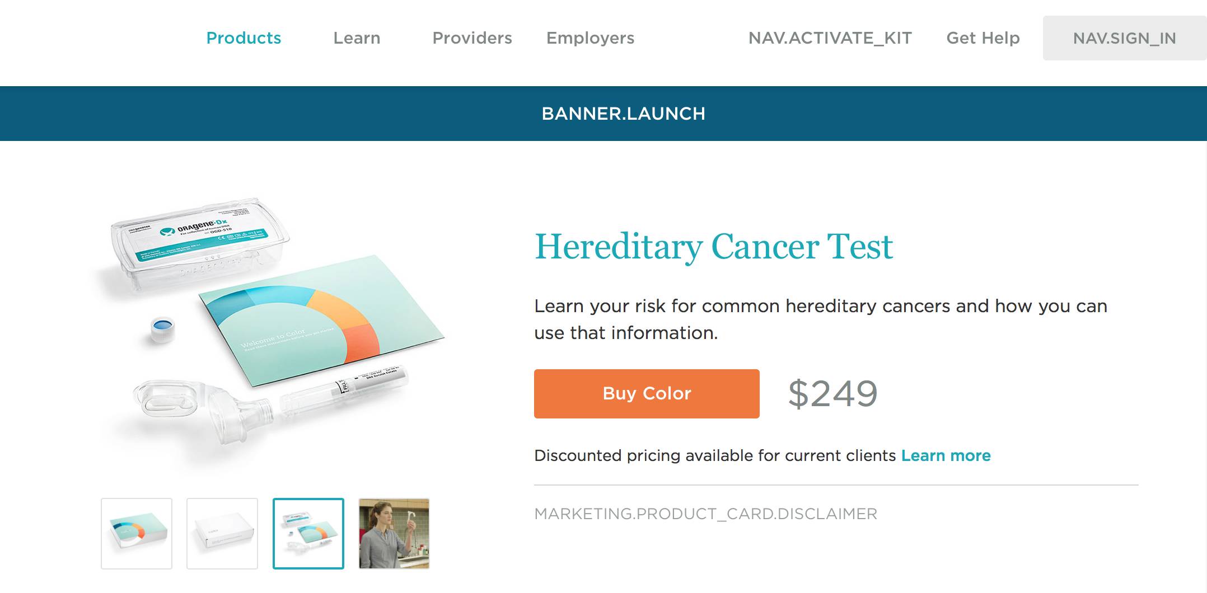The image size is (1207, 593).
Task: Select Employers in the top navigation
Action: pos(590,38)
